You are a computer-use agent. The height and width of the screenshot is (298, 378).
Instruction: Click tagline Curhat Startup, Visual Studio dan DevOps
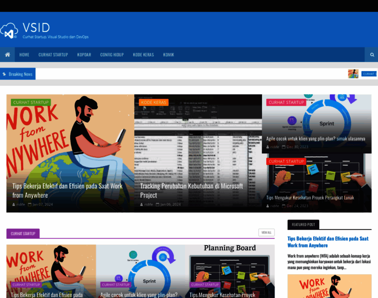pyautogui.click(x=55, y=37)
